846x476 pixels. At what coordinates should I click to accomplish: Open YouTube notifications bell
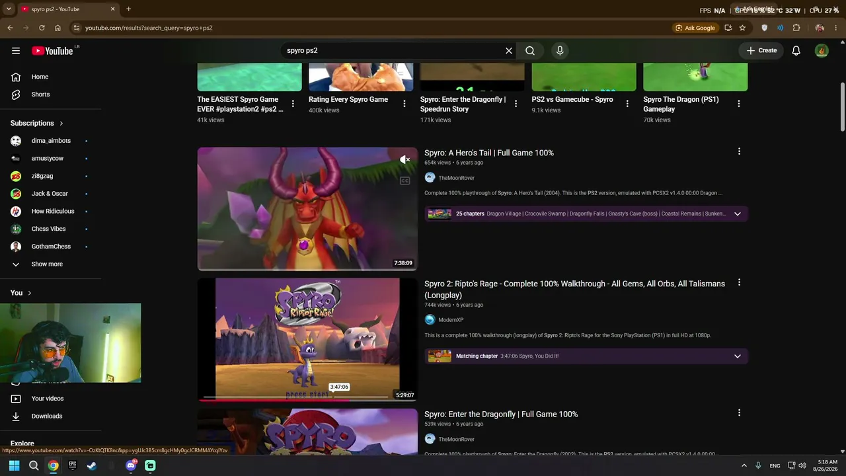796,51
